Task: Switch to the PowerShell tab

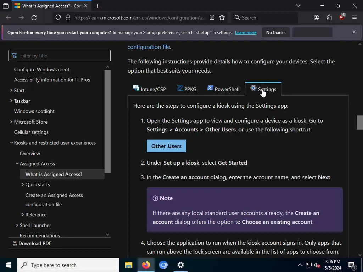Action: click(223, 89)
